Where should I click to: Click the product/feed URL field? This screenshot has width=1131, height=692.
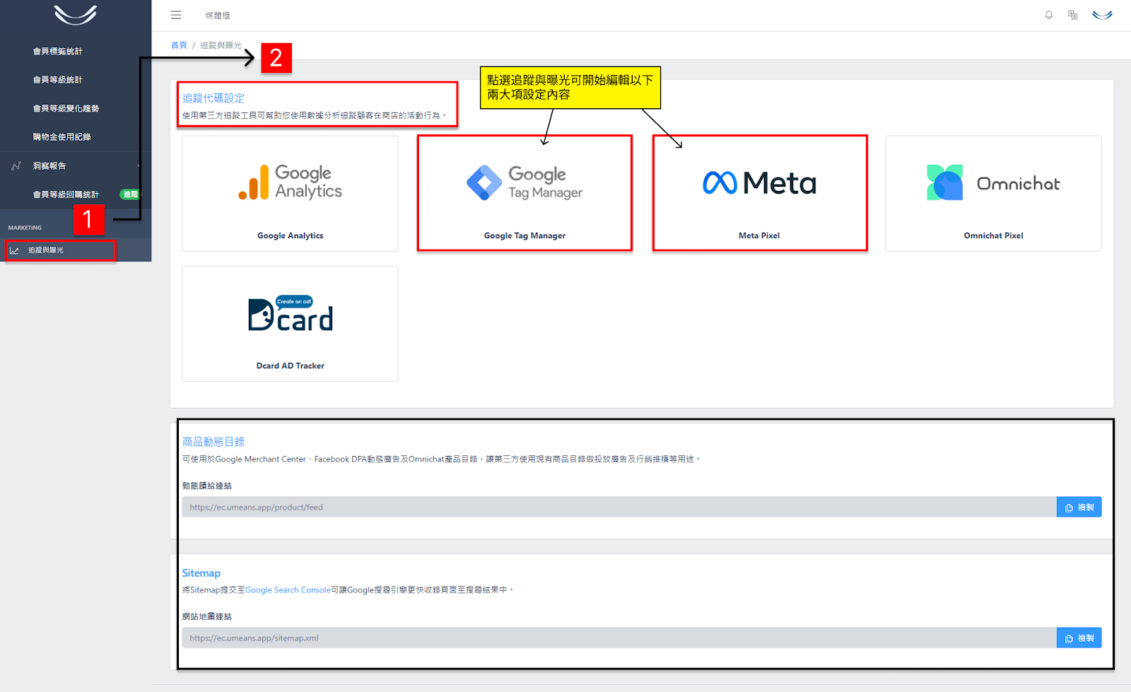click(619, 508)
